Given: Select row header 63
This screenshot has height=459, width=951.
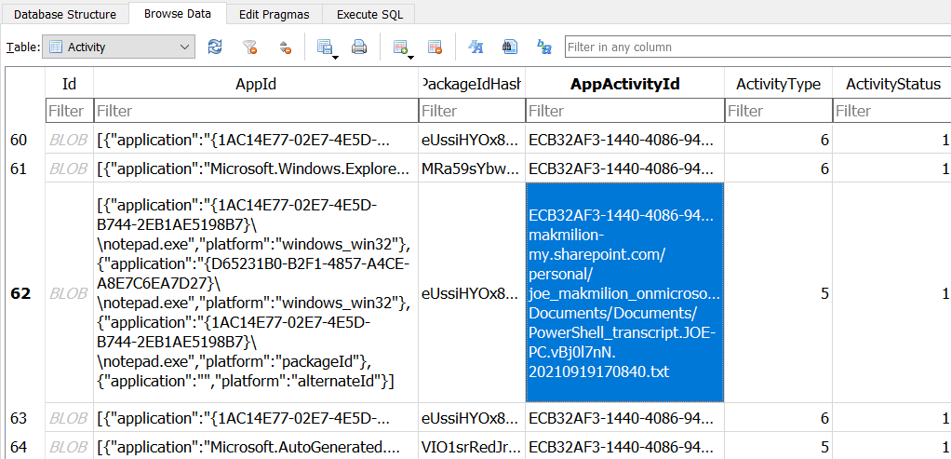Looking at the screenshot, I should (25, 418).
